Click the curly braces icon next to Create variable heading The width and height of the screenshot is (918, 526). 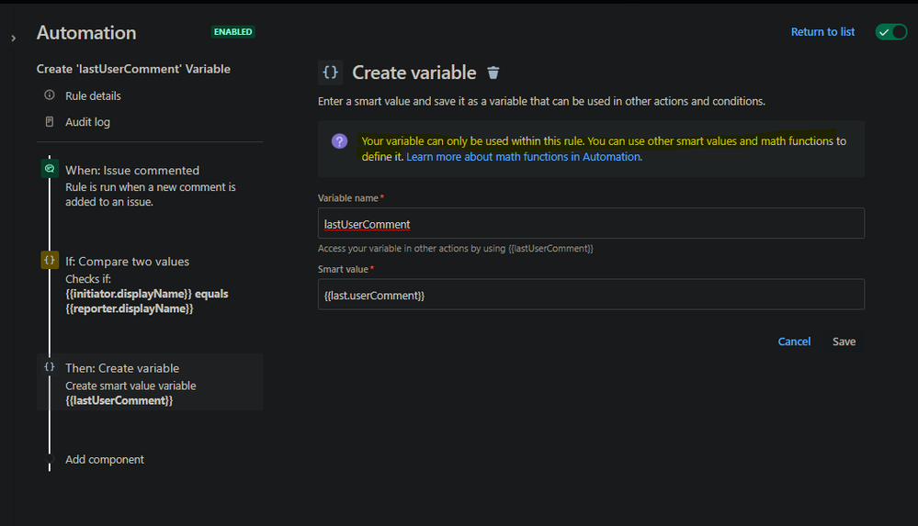pos(330,73)
